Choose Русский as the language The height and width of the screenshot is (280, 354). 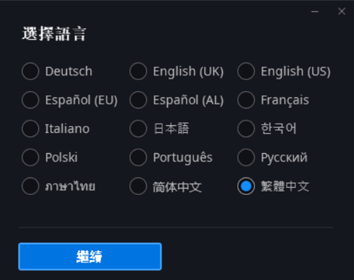pyautogui.click(x=246, y=158)
